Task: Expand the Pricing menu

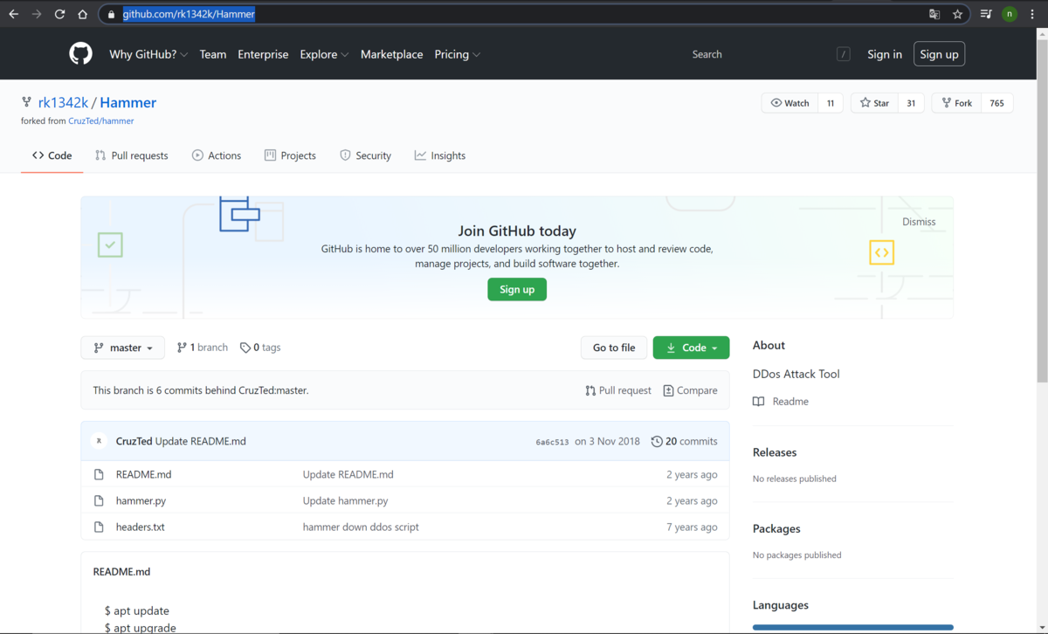Action: pos(458,54)
